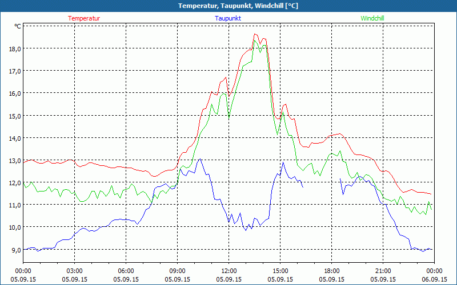The height and width of the screenshot is (285, 457).
Task: Click the '9,0' y-axis value
Action: 17,250
